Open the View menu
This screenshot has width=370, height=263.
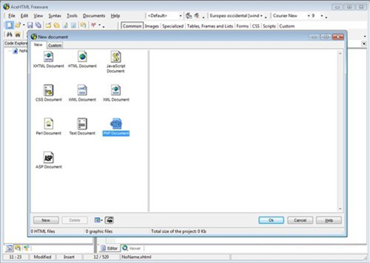(38, 16)
